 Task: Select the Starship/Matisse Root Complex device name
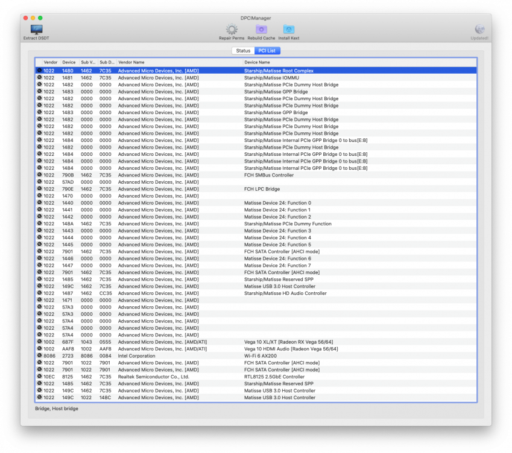pos(279,71)
